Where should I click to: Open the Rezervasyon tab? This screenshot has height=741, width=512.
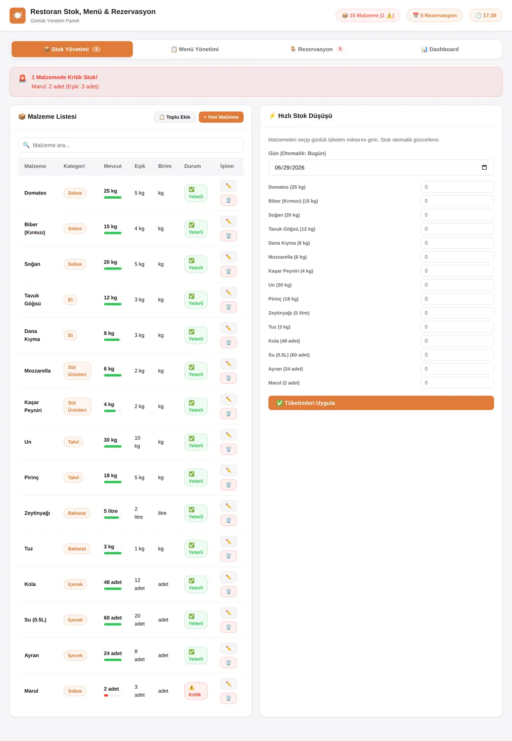[x=317, y=49]
